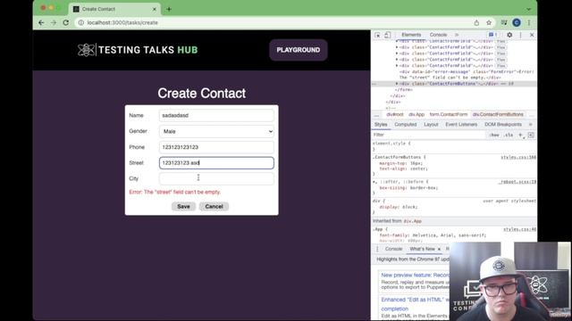Toggle the :hov element state panel
Image resolution: width=572 pixels, height=321 pixels.
(494, 135)
